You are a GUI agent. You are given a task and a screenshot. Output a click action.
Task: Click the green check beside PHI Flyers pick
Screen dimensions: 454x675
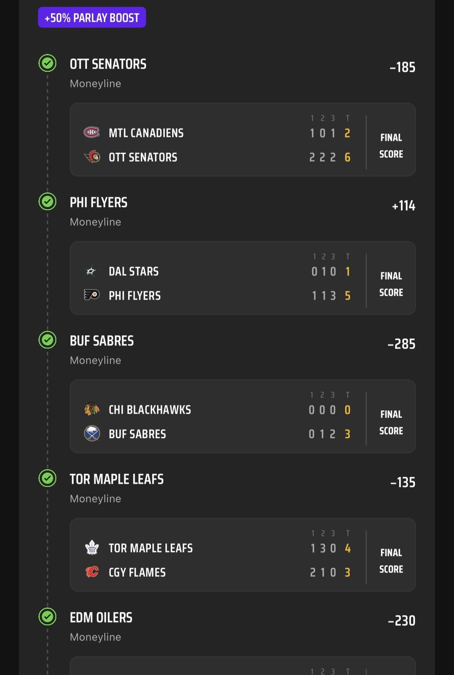click(x=48, y=202)
